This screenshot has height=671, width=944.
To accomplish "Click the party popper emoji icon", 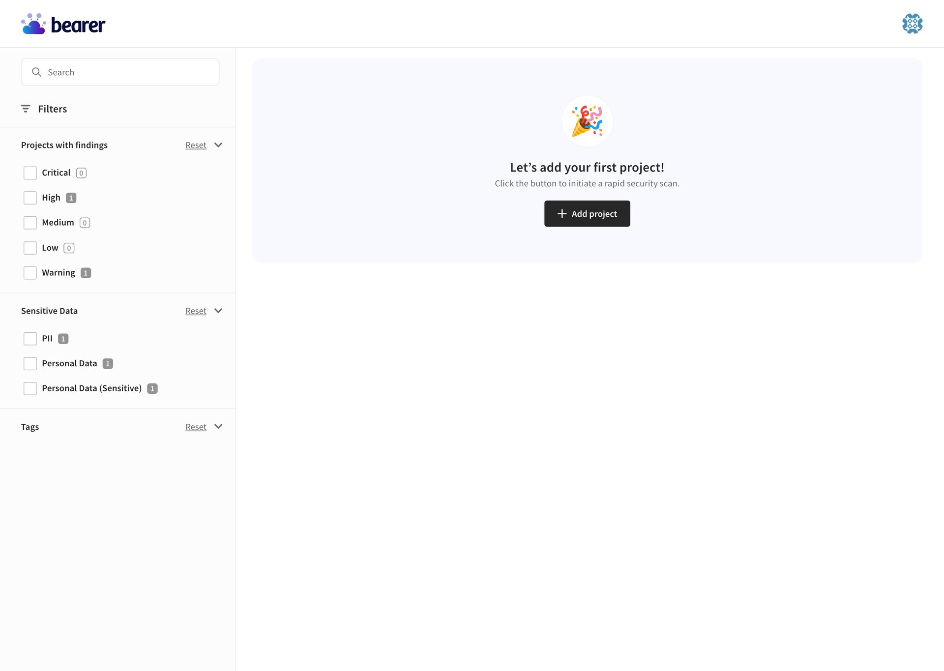I will click(x=587, y=121).
